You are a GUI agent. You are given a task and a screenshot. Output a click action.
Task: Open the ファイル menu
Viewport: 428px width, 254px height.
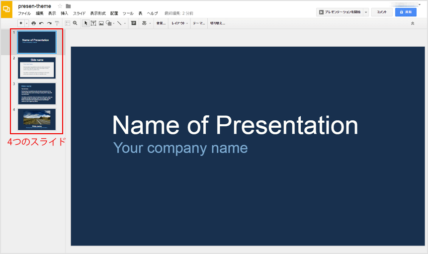[x=24, y=13]
